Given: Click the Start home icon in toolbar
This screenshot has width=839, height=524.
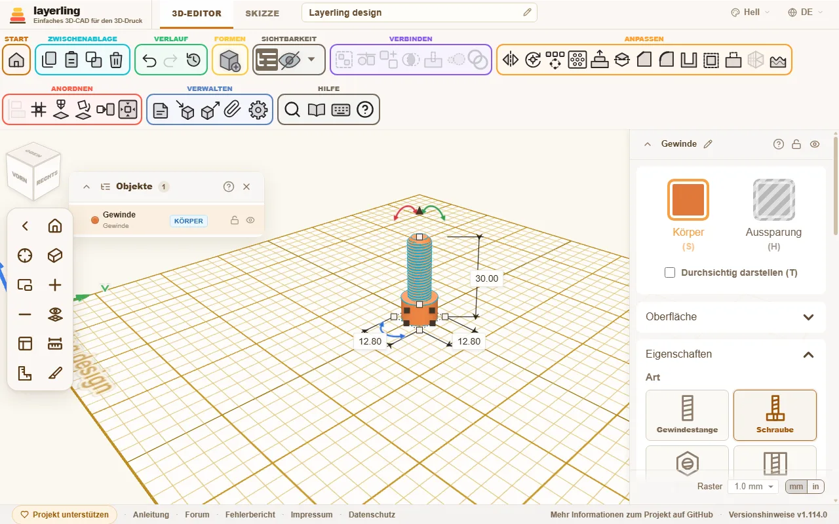Looking at the screenshot, I should [x=17, y=60].
